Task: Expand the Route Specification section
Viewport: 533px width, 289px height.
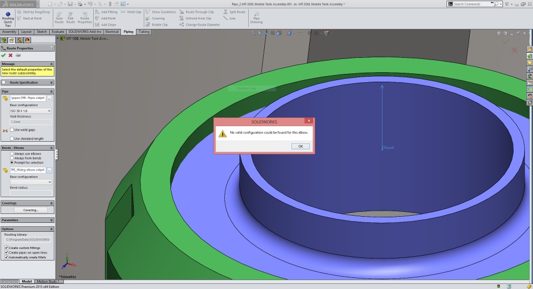Action: [x=51, y=82]
